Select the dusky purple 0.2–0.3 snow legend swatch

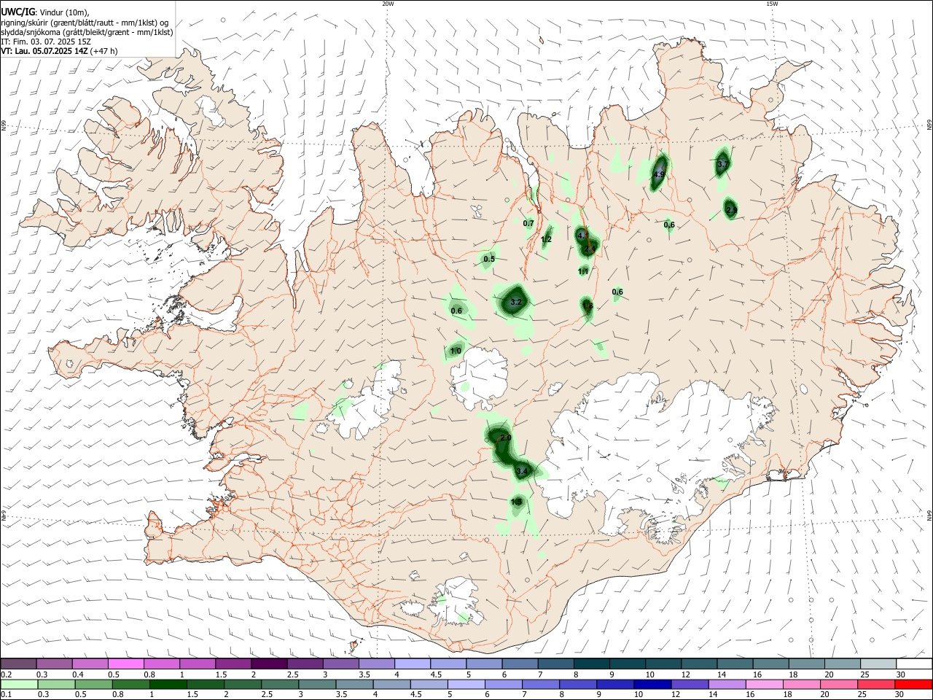click(18, 664)
